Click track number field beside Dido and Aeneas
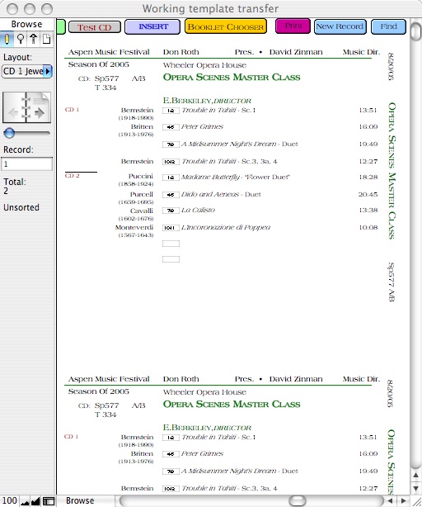The image size is (422, 507). [171, 195]
